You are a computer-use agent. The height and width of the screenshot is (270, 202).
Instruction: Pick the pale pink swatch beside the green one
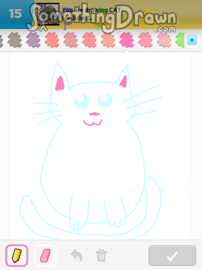point(164,40)
